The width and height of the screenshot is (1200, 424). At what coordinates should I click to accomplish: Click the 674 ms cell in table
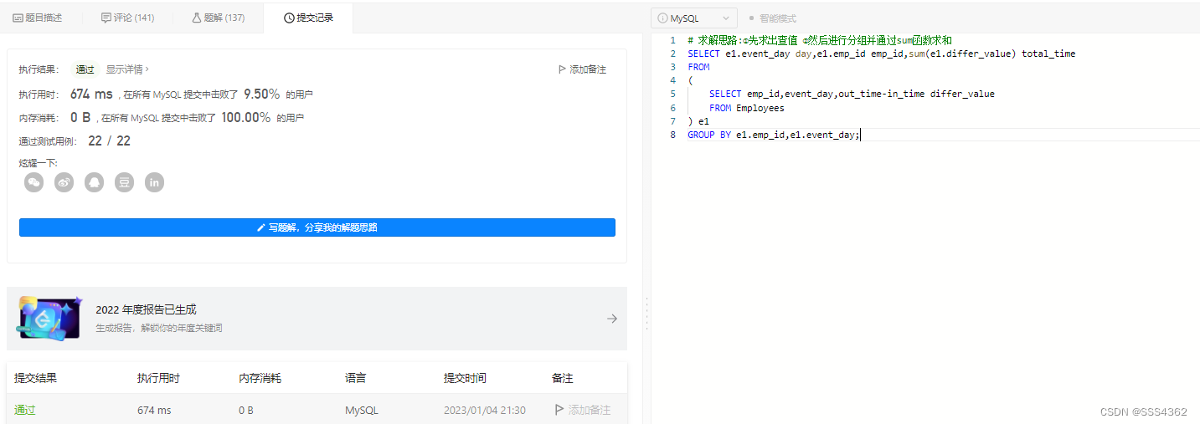(x=154, y=410)
